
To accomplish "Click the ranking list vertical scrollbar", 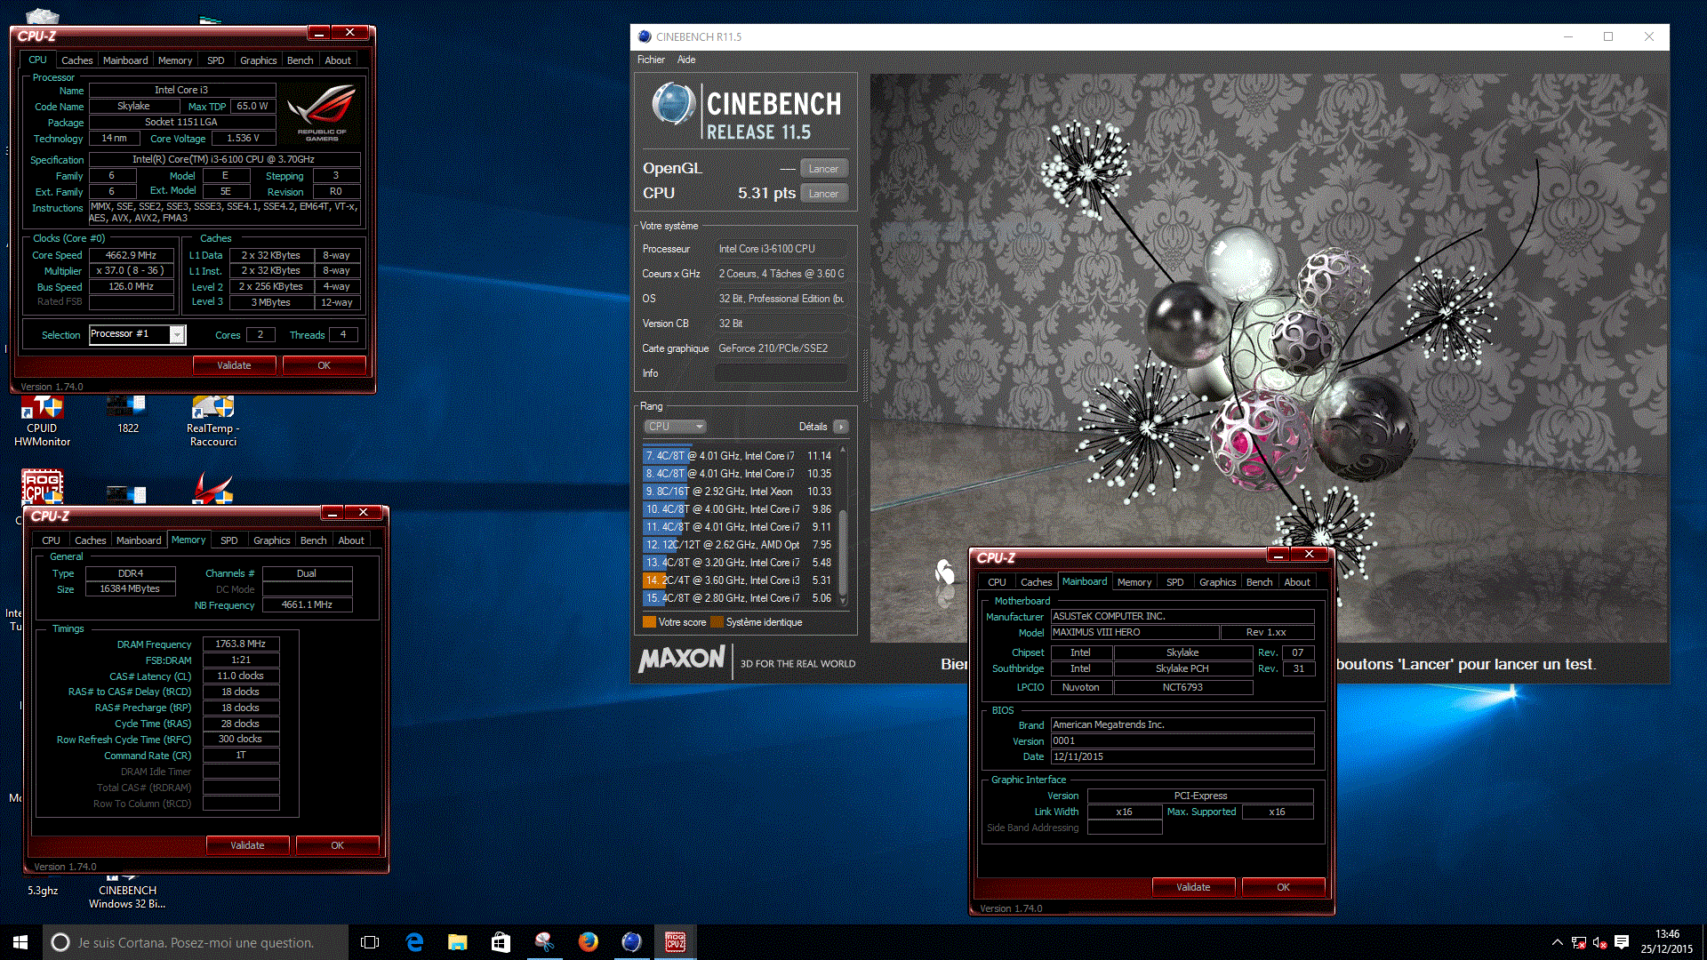I will tap(843, 526).
